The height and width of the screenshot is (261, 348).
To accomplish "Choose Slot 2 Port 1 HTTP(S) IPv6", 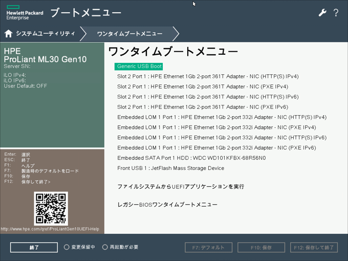I will [208, 97].
